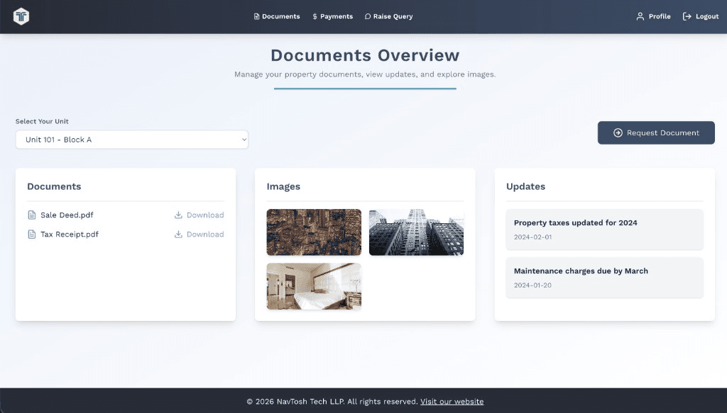Click the chat bubble icon beside Raise Query
The image size is (727, 413).
366,16
